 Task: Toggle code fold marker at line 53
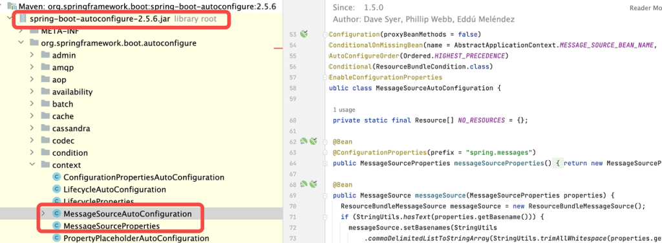(325, 34)
